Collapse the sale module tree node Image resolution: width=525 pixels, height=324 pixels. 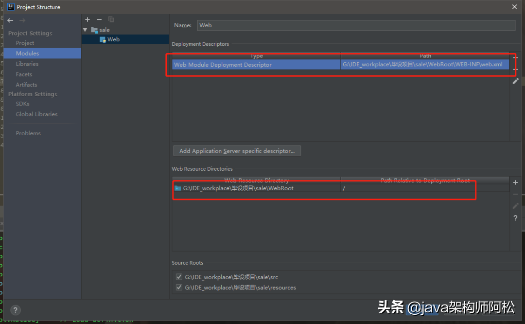85,30
